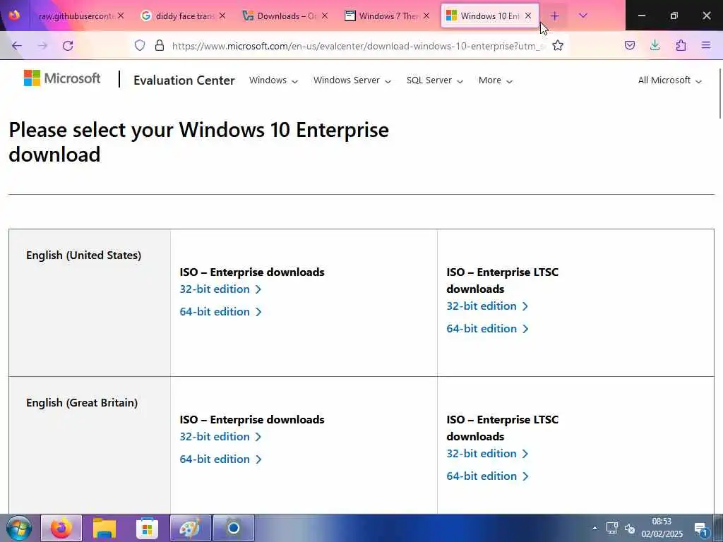Screen dimensions: 723x542
Task: Expand the SQL Server navigation menu
Action: tap(435, 80)
